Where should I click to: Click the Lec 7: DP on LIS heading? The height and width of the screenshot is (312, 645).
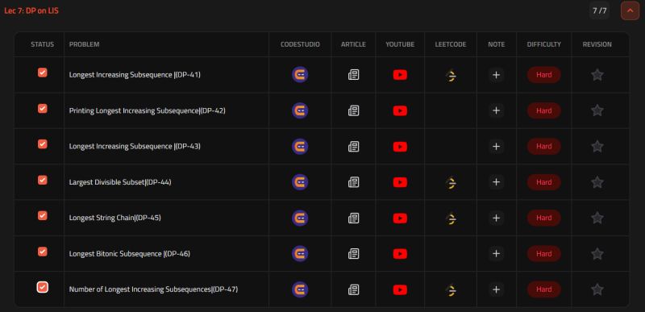tap(31, 10)
